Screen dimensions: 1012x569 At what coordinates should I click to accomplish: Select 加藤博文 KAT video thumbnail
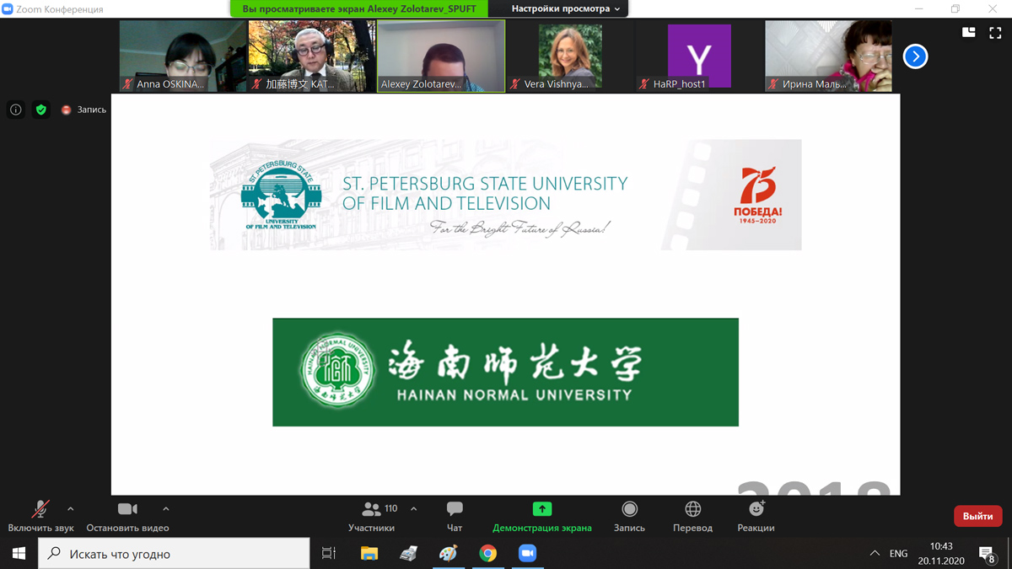point(312,56)
